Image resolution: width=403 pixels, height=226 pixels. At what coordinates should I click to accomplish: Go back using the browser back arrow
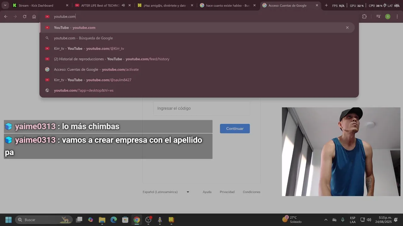(x=6, y=17)
